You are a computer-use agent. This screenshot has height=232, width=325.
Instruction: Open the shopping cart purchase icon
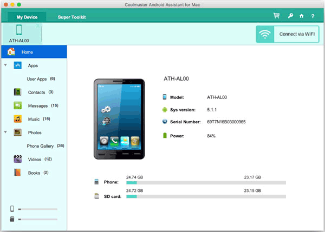[x=276, y=16]
